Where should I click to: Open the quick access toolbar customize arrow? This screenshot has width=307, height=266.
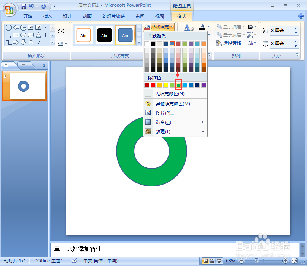(x=54, y=6)
